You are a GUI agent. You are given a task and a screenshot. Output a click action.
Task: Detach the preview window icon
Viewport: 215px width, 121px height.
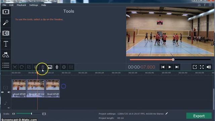click(x=195, y=67)
